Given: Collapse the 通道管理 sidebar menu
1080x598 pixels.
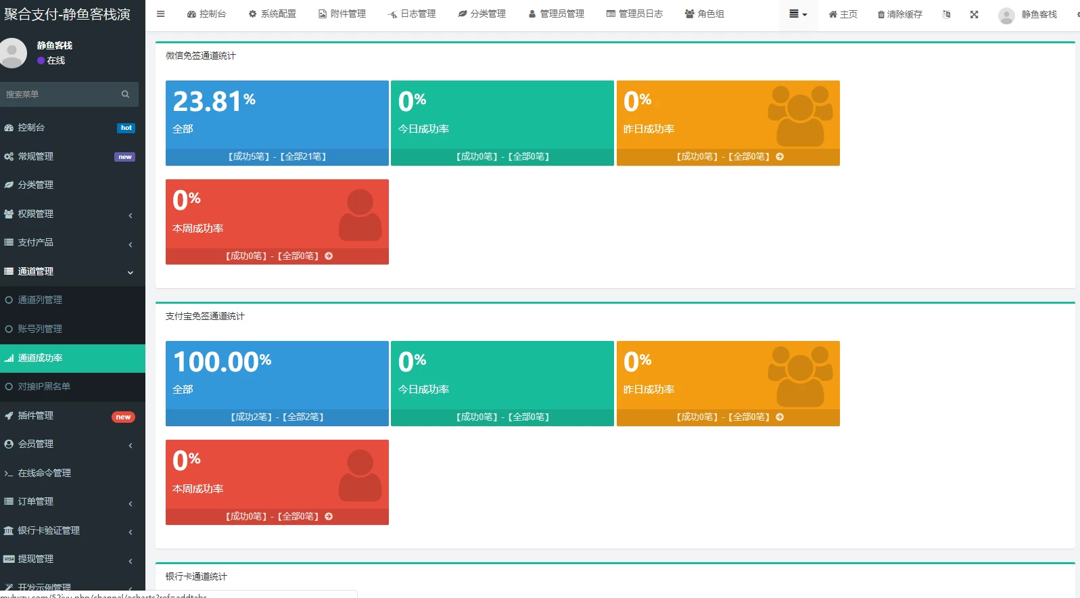Looking at the screenshot, I should tap(68, 271).
